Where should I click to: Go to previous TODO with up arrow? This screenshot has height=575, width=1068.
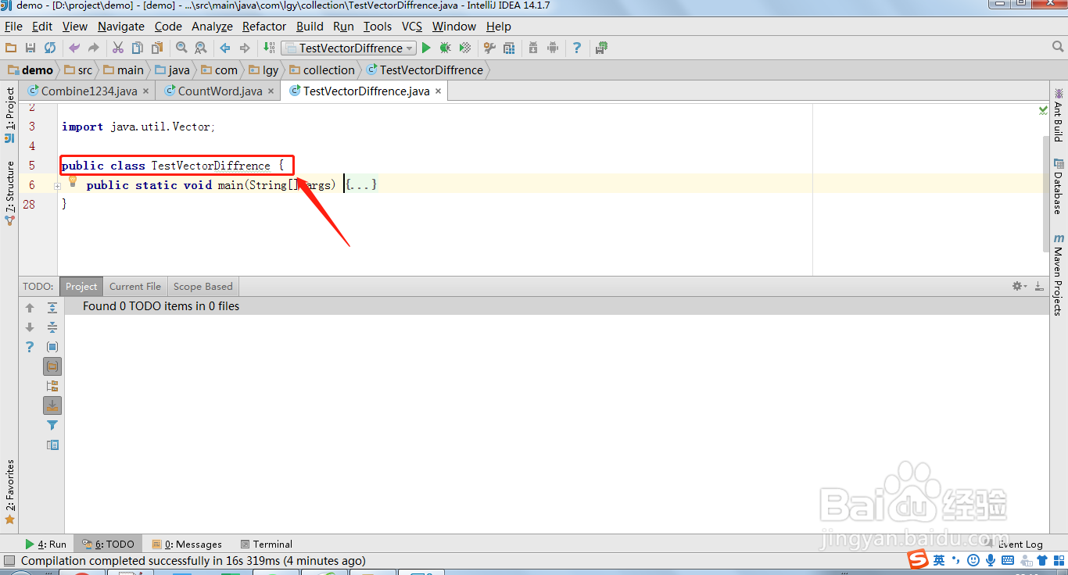[x=30, y=308]
